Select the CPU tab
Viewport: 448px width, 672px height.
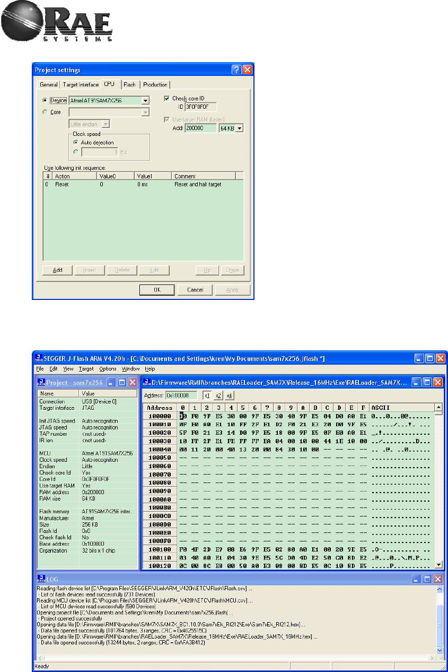tap(110, 84)
